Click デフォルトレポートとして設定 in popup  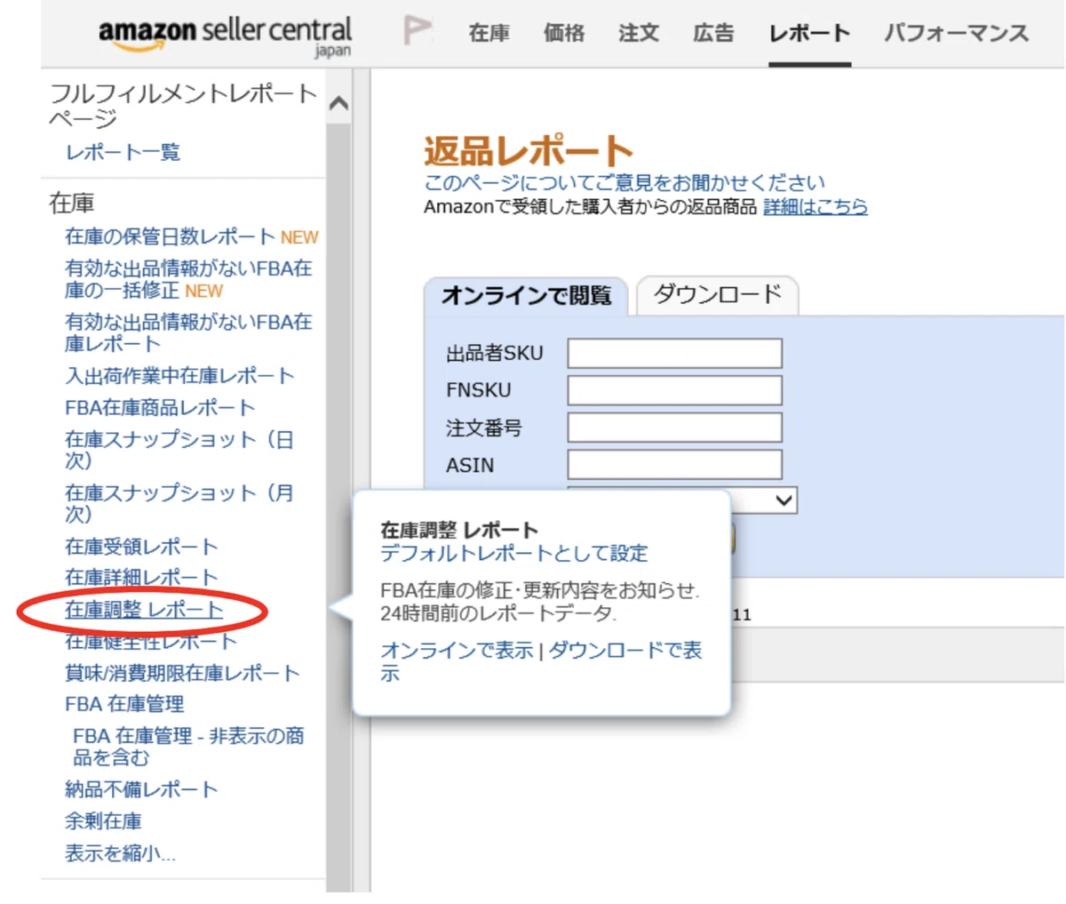(x=514, y=554)
